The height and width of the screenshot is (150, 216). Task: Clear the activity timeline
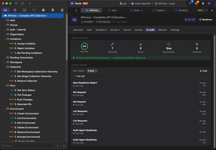(204, 71)
